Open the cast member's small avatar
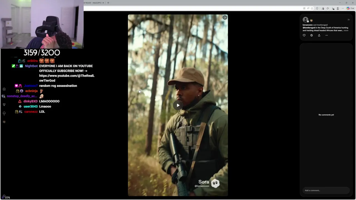Image resolution: width=356 pixels, height=200 pixels. 311,21
